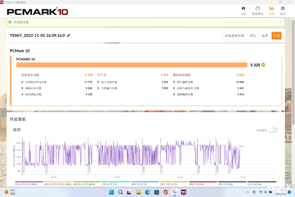Screen dimensions: 295x197
Task: Toggle GPU 内存时钟频率 legend
Action: point(58,184)
